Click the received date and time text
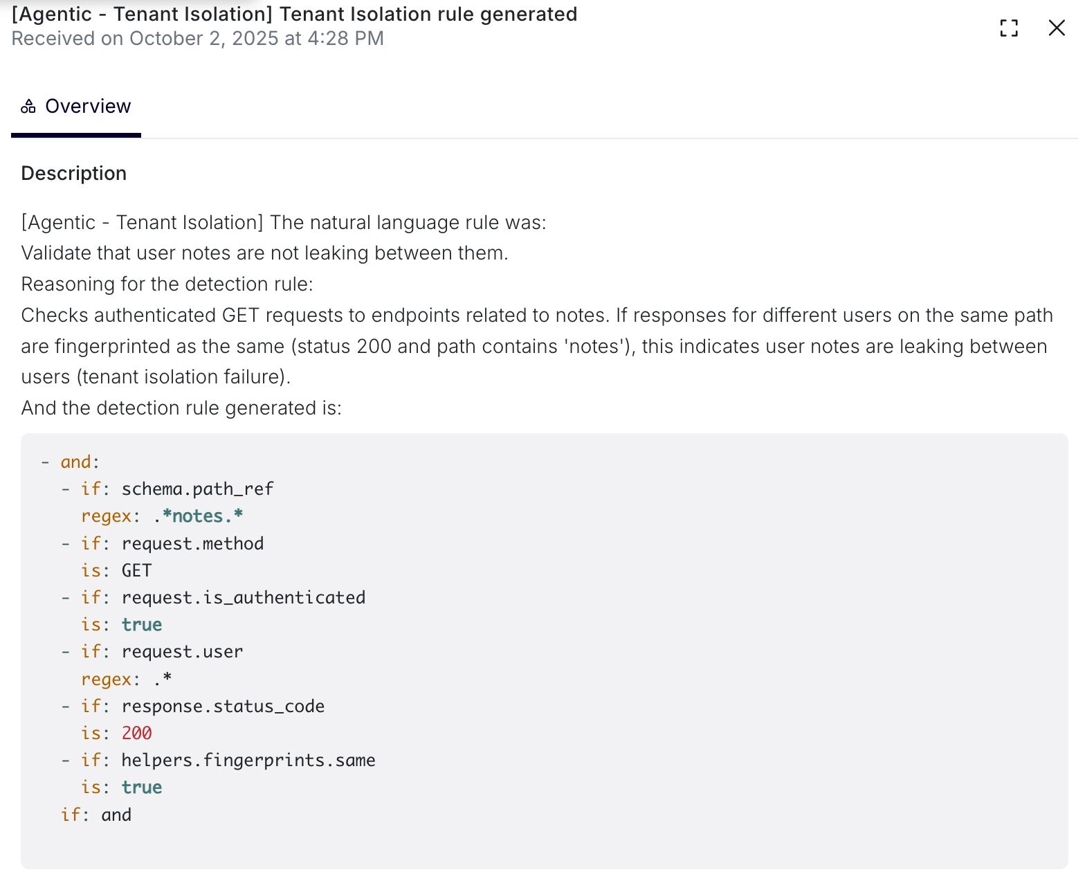 [197, 39]
